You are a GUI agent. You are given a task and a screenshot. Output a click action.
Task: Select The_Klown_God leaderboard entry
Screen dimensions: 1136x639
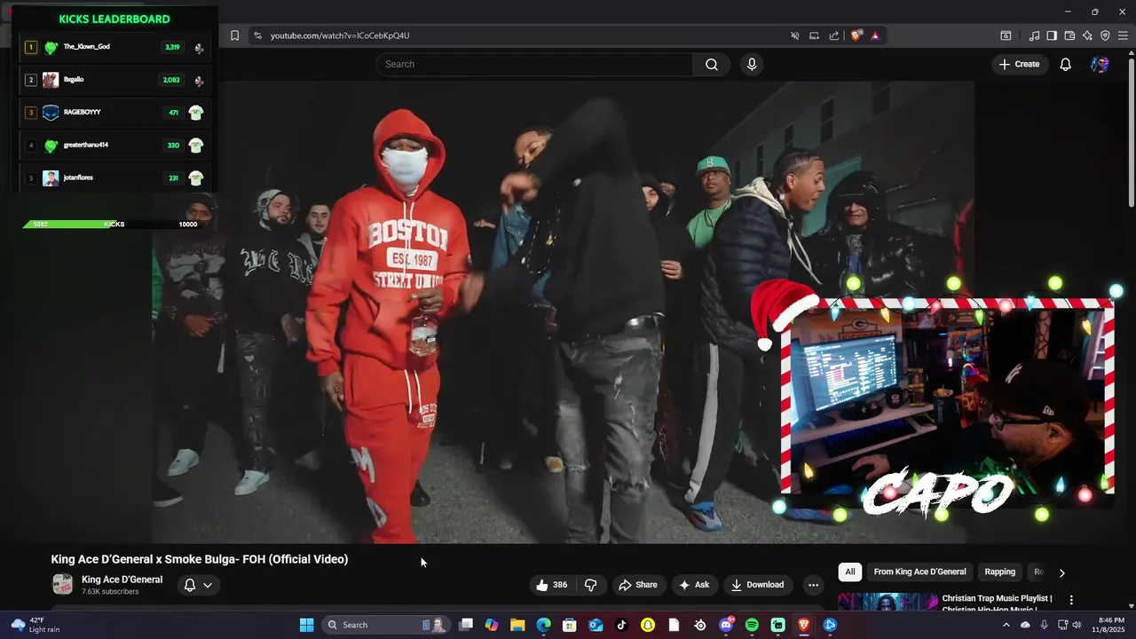(x=115, y=47)
